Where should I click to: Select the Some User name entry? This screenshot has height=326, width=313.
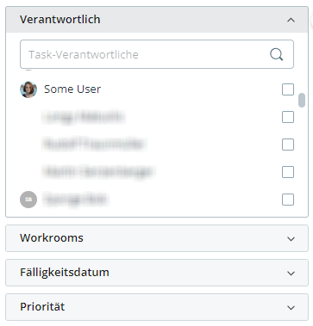click(72, 89)
